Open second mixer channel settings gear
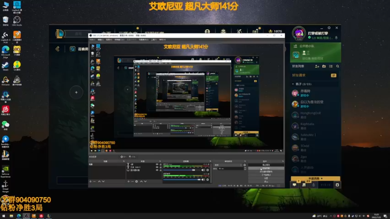Image resolution: width=390 pixels, height=219 pixels. click(x=208, y=180)
